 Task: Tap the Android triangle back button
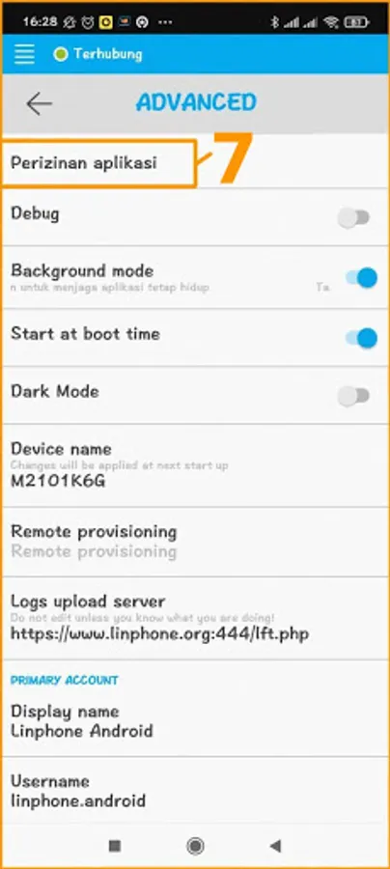click(275, 846)
